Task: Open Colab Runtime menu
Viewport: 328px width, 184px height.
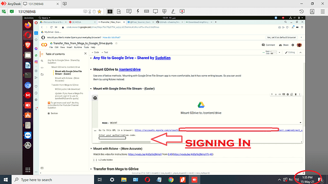Action: tap(78, 48)
